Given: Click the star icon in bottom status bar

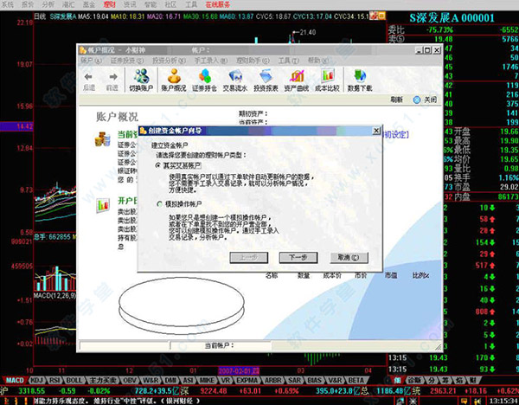Looking at the screenshot, I should [413, 401].
